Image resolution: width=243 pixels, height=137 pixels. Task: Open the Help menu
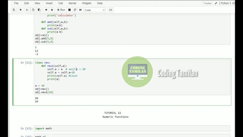pos(100,3)
